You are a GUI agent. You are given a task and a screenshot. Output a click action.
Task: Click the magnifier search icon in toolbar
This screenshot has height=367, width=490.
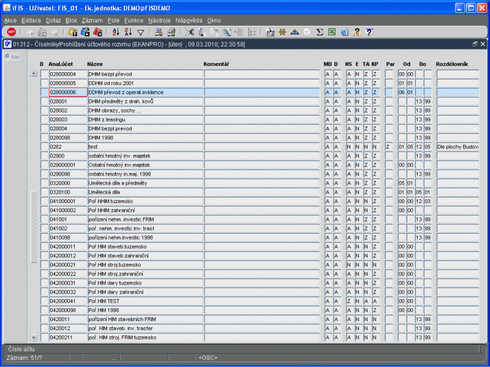tap(227, 32)
